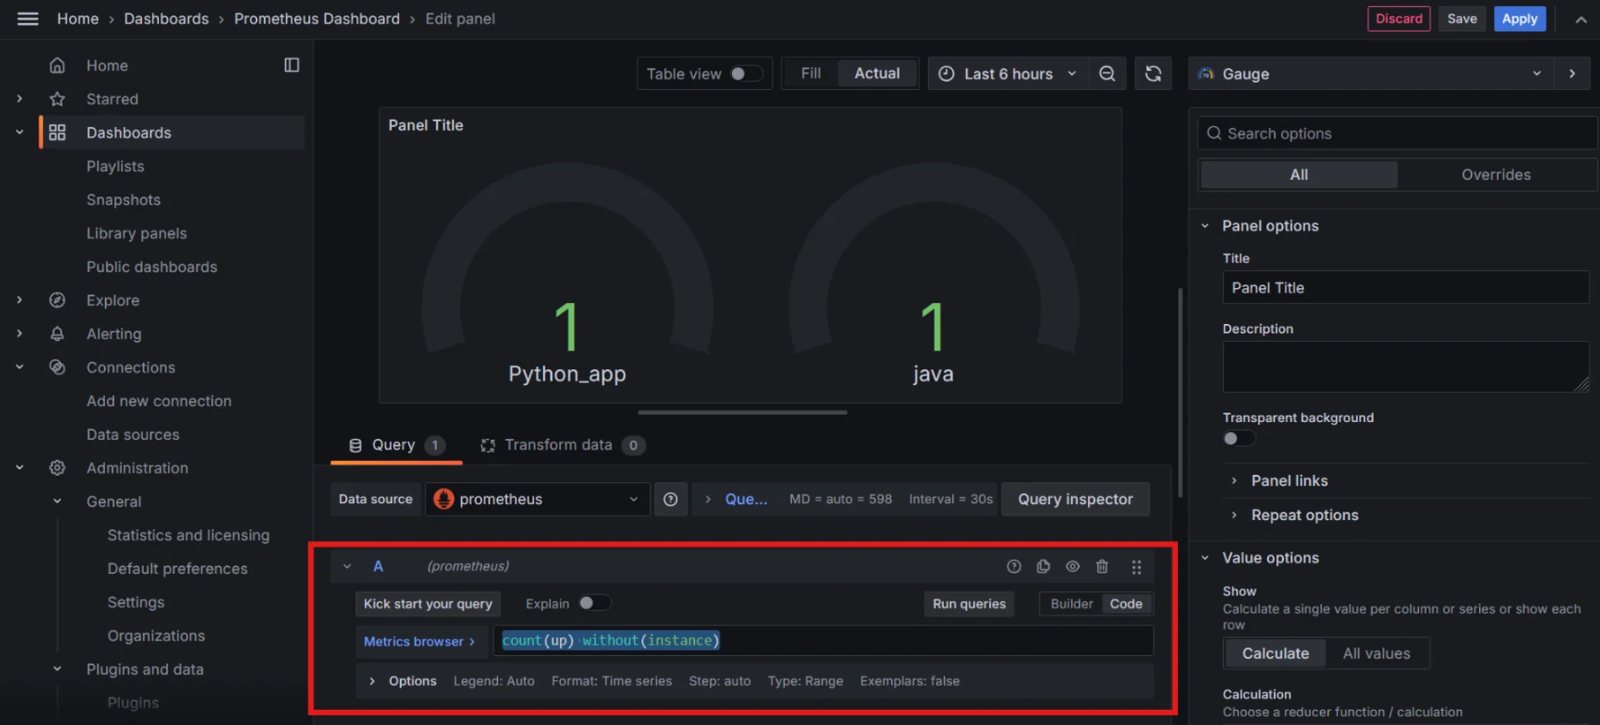The width and height of the screenshot is (1600, 725).
Task: Show query A help icon
Action: pos(1014,567)
